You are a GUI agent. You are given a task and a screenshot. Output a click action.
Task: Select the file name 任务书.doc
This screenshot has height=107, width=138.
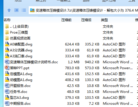[19, 92]
